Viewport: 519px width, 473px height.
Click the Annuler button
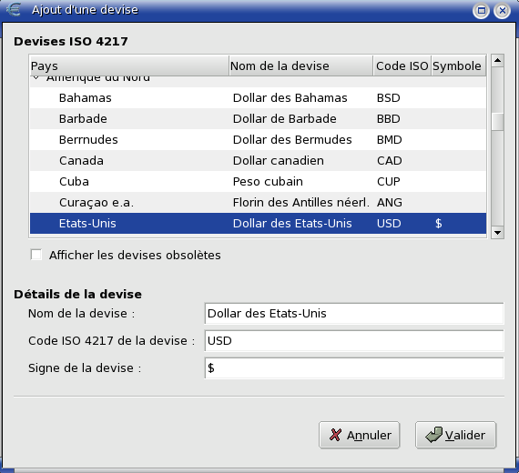[x=360, y=435]
